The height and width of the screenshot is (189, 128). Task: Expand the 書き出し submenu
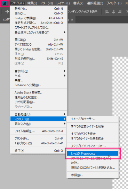(x=39, y=71)
